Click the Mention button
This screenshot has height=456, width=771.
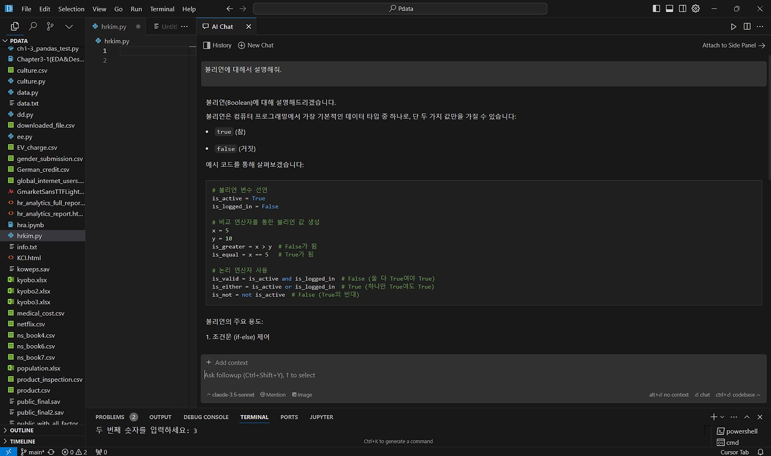(273, 395)
